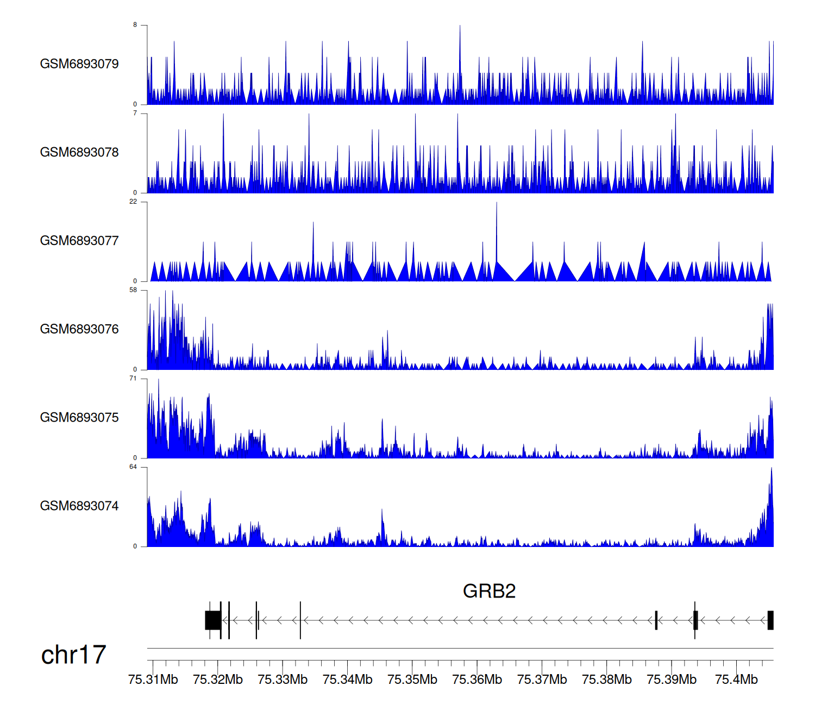Click the GSM6893075 track label

79,418
